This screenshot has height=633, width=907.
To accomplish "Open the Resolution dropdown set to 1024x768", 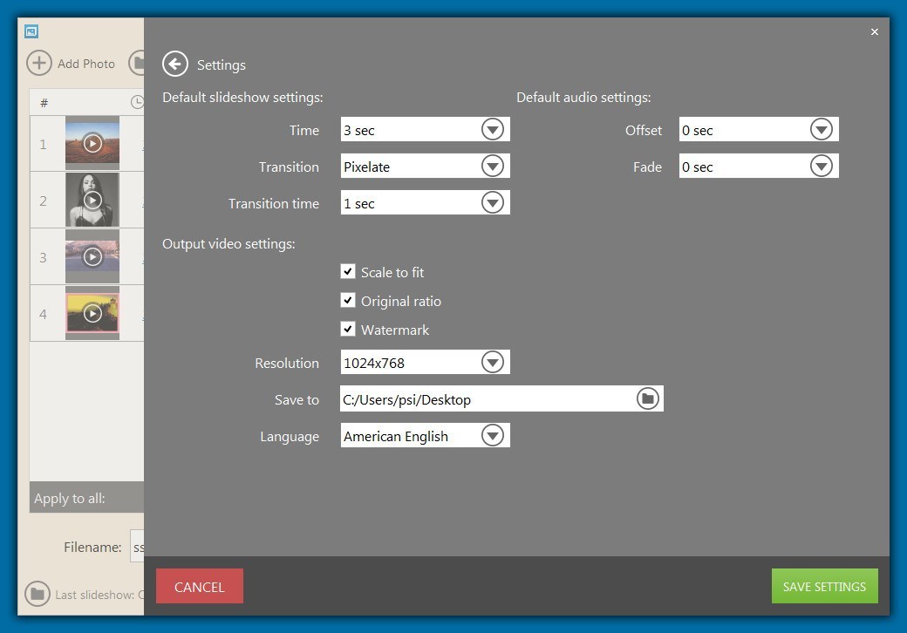I will (493, 362).
